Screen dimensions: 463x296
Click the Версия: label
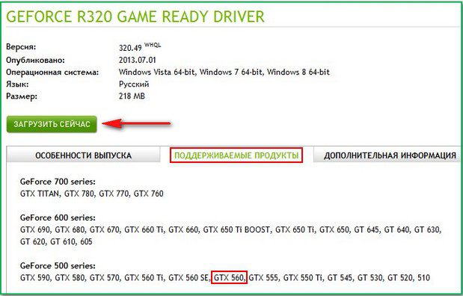click(21, 47)
